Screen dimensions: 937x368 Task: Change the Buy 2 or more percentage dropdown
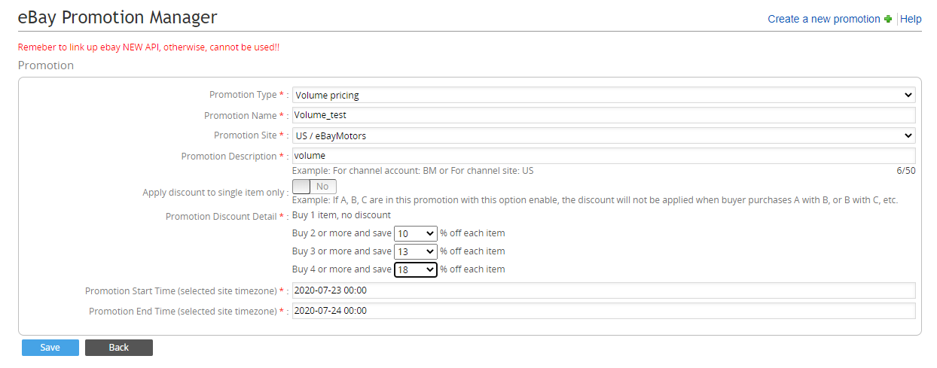point(416,234)
